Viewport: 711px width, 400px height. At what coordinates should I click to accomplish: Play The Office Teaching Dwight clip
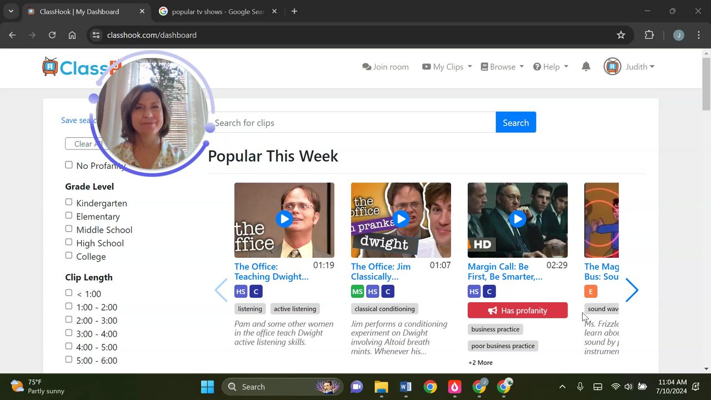click(284, 219)
